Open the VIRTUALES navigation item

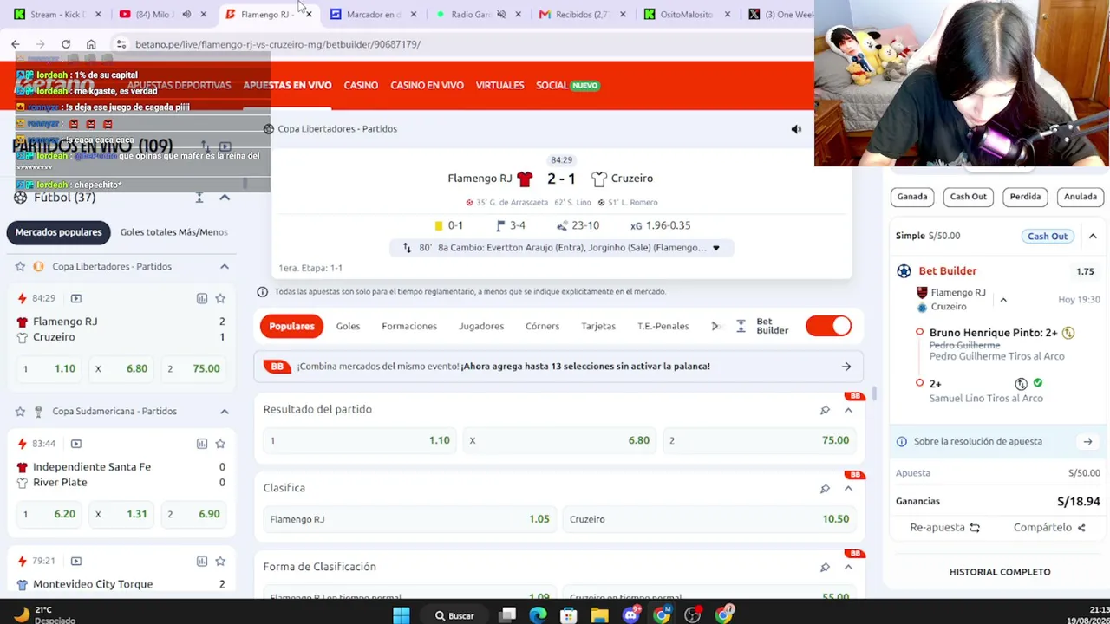pos(499,86)
